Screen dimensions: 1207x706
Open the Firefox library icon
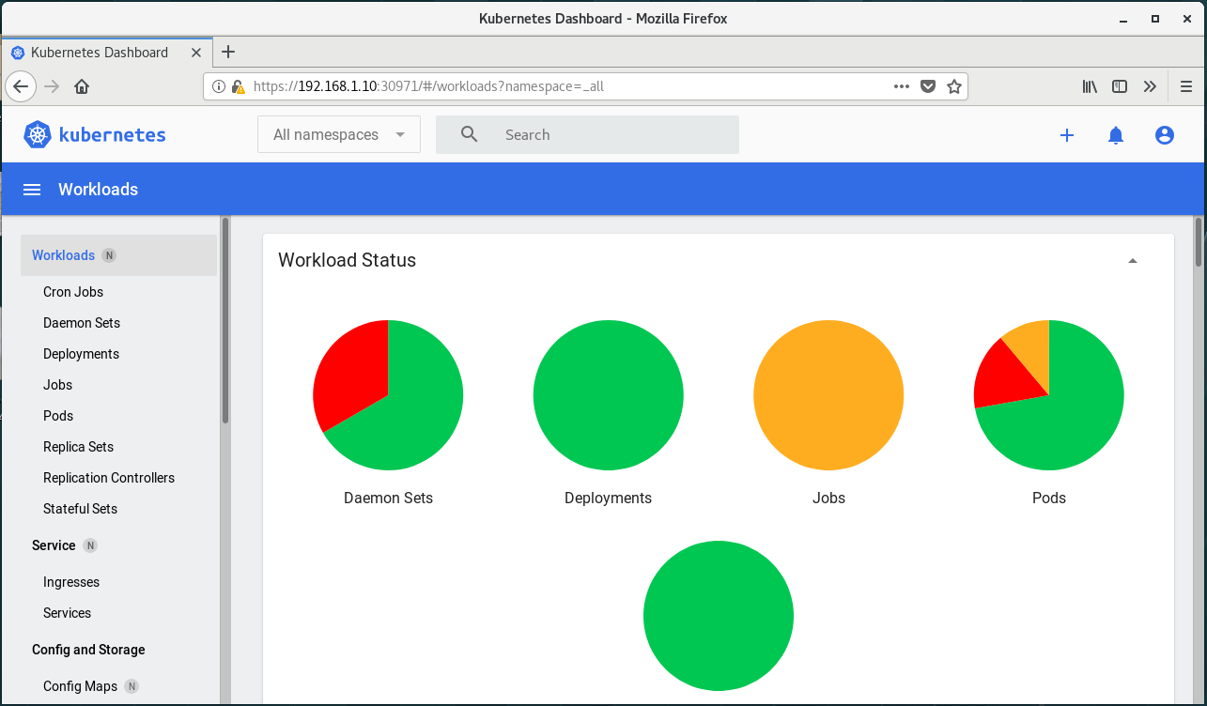click(1090, 86)
